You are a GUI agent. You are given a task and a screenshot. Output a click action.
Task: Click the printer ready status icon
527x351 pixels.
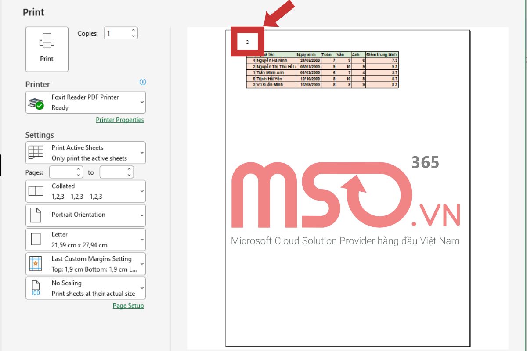(36, 103)
